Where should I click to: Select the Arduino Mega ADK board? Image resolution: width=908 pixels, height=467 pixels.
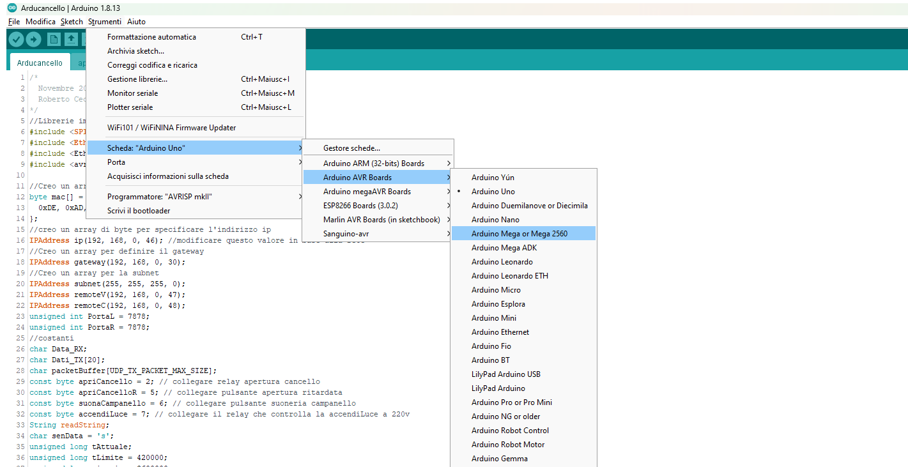(x=523, y=248)
